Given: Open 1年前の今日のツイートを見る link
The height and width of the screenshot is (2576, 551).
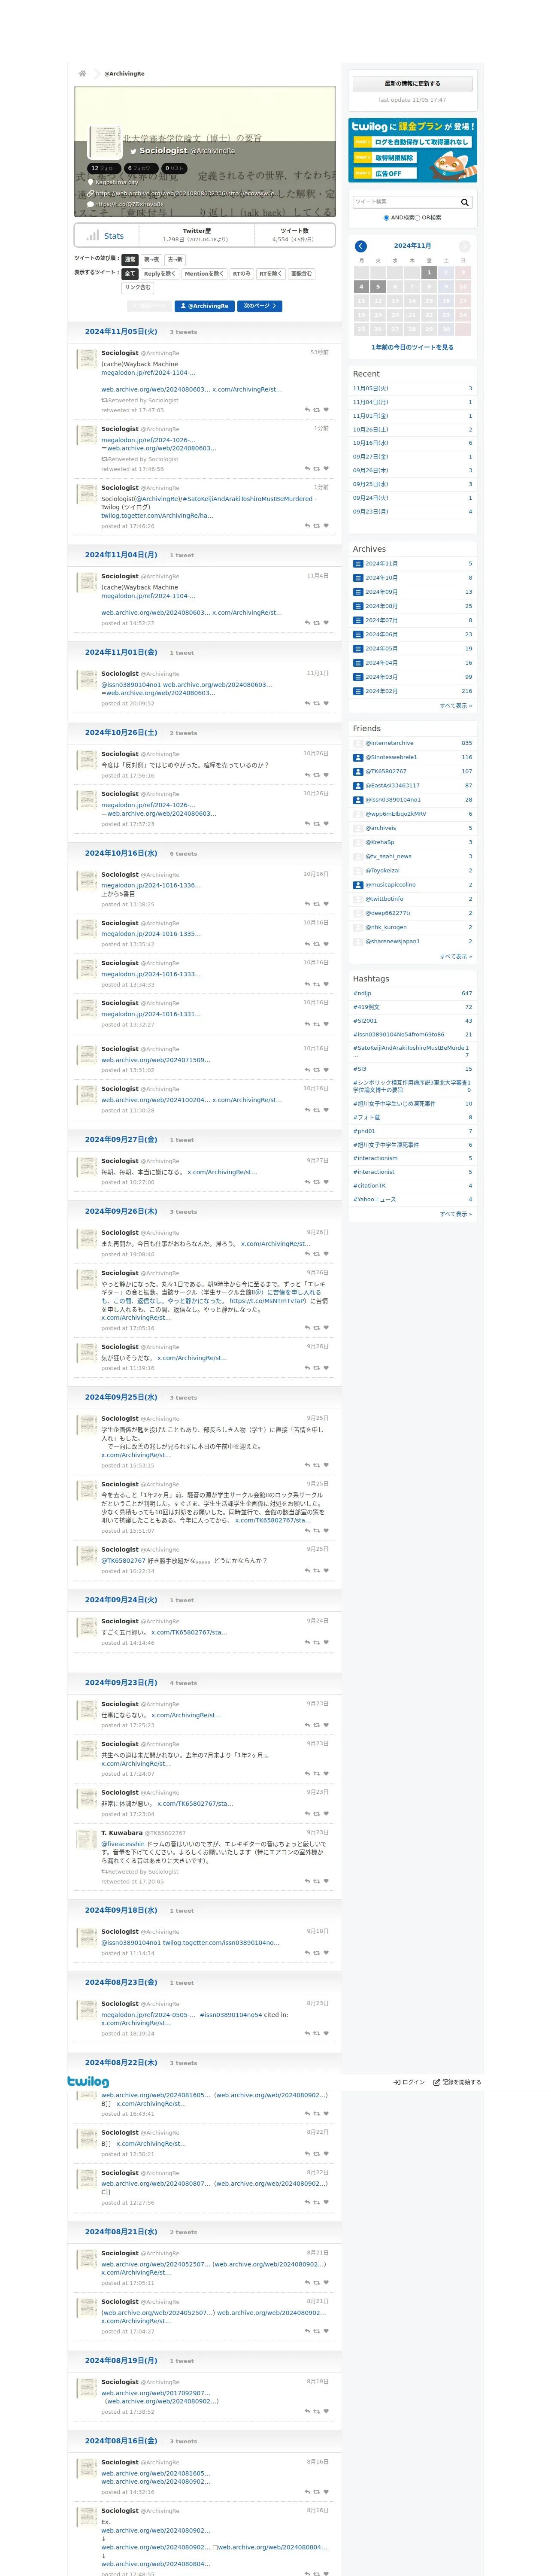Looking at the screenshot, I should pyautogui.click(x=412, y=348).
